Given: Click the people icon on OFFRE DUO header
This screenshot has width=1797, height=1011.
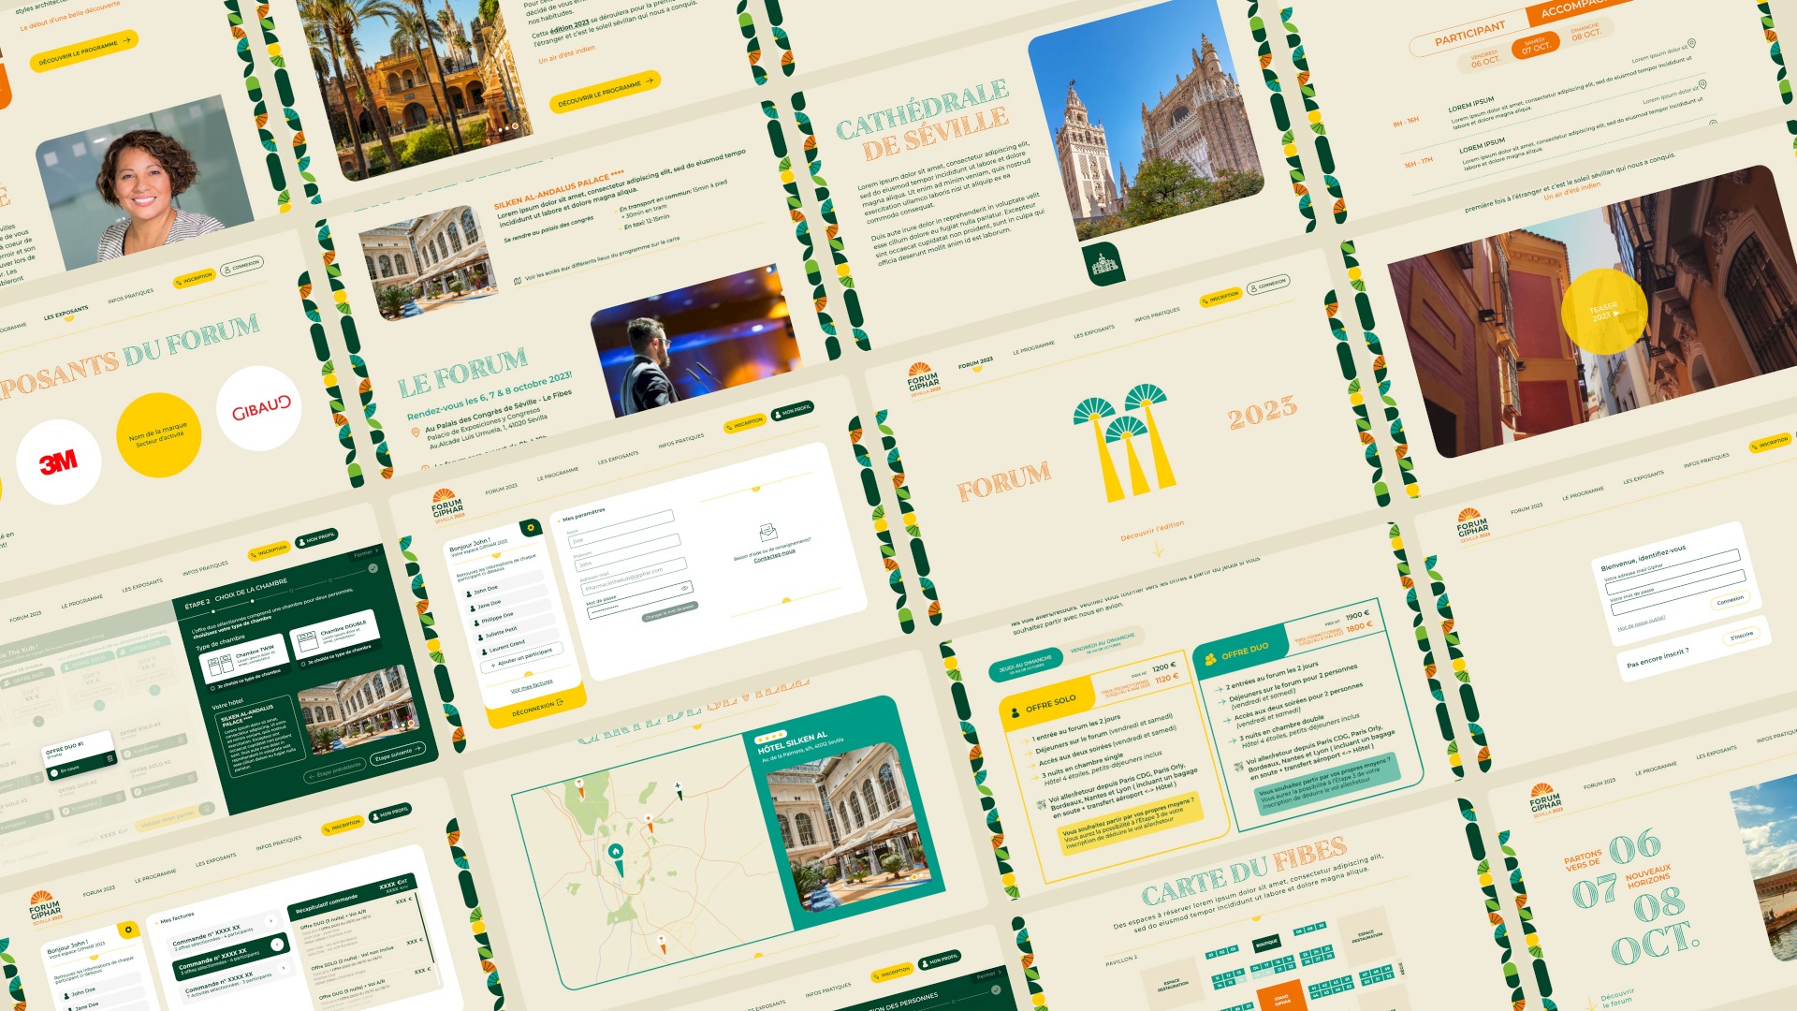Looking at the screenshot, I should 1210,659.
